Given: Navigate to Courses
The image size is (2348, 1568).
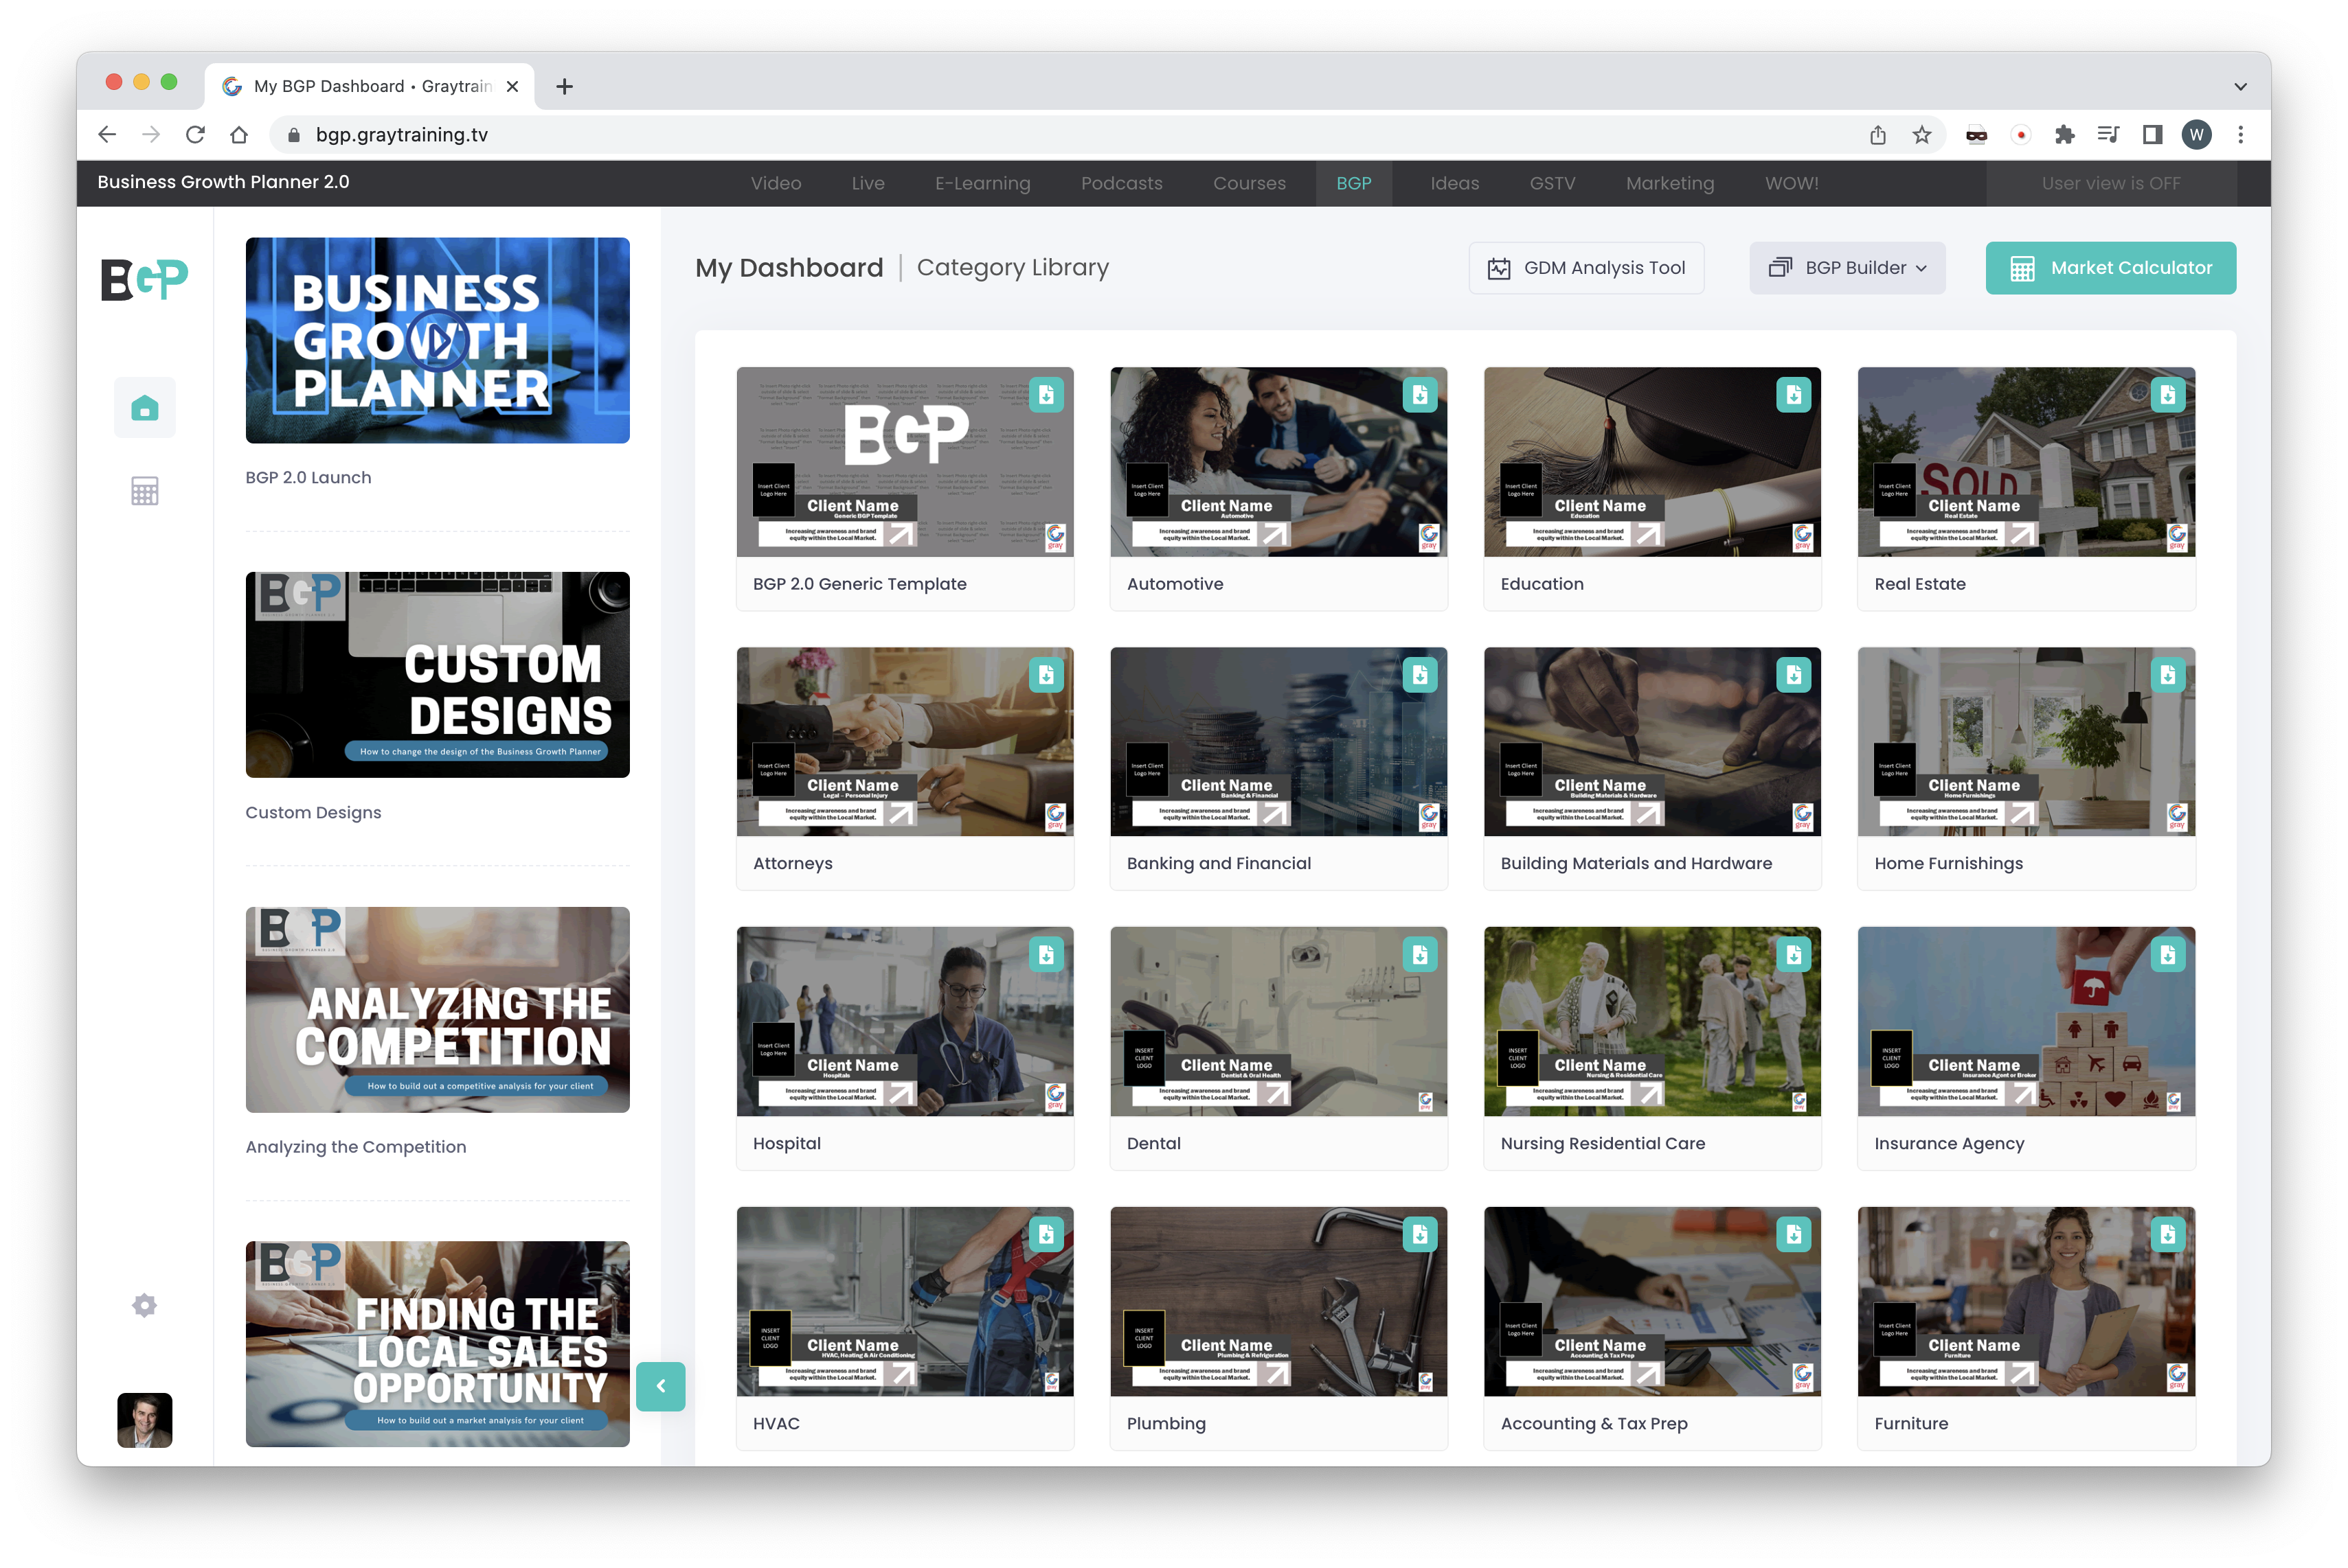Looking at the screenshot, I should pyautogui.click(x=1250, y=183).
